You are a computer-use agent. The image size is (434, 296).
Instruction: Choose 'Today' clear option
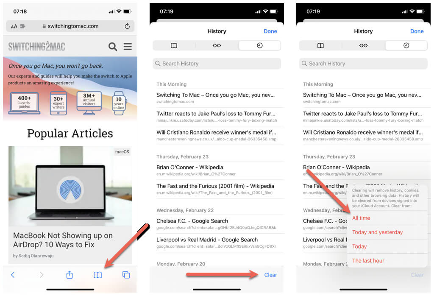(387, 246)
